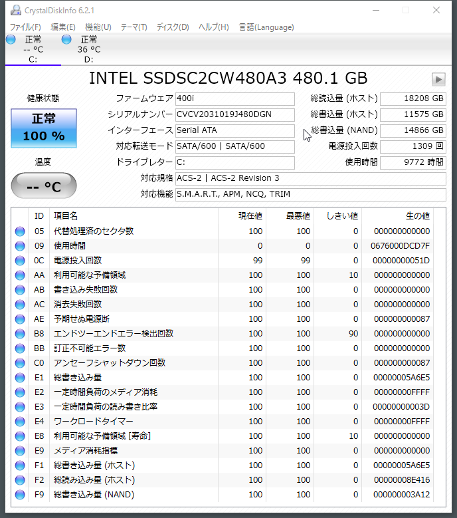Image resolution: width=457 pixels, height=518 pixels.
Task: Click status icon of ID AC row
Action: click(x=20, y=305)
